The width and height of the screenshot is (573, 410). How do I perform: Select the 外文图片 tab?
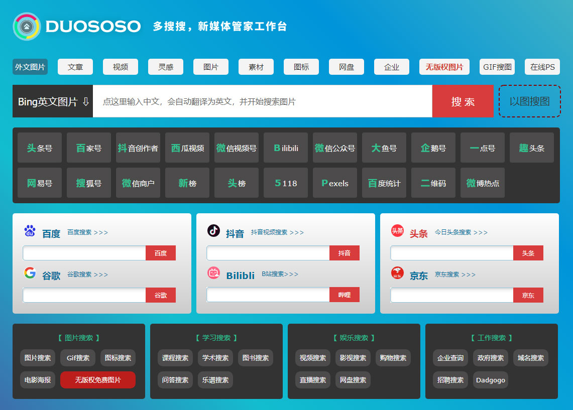coord(30,67)
